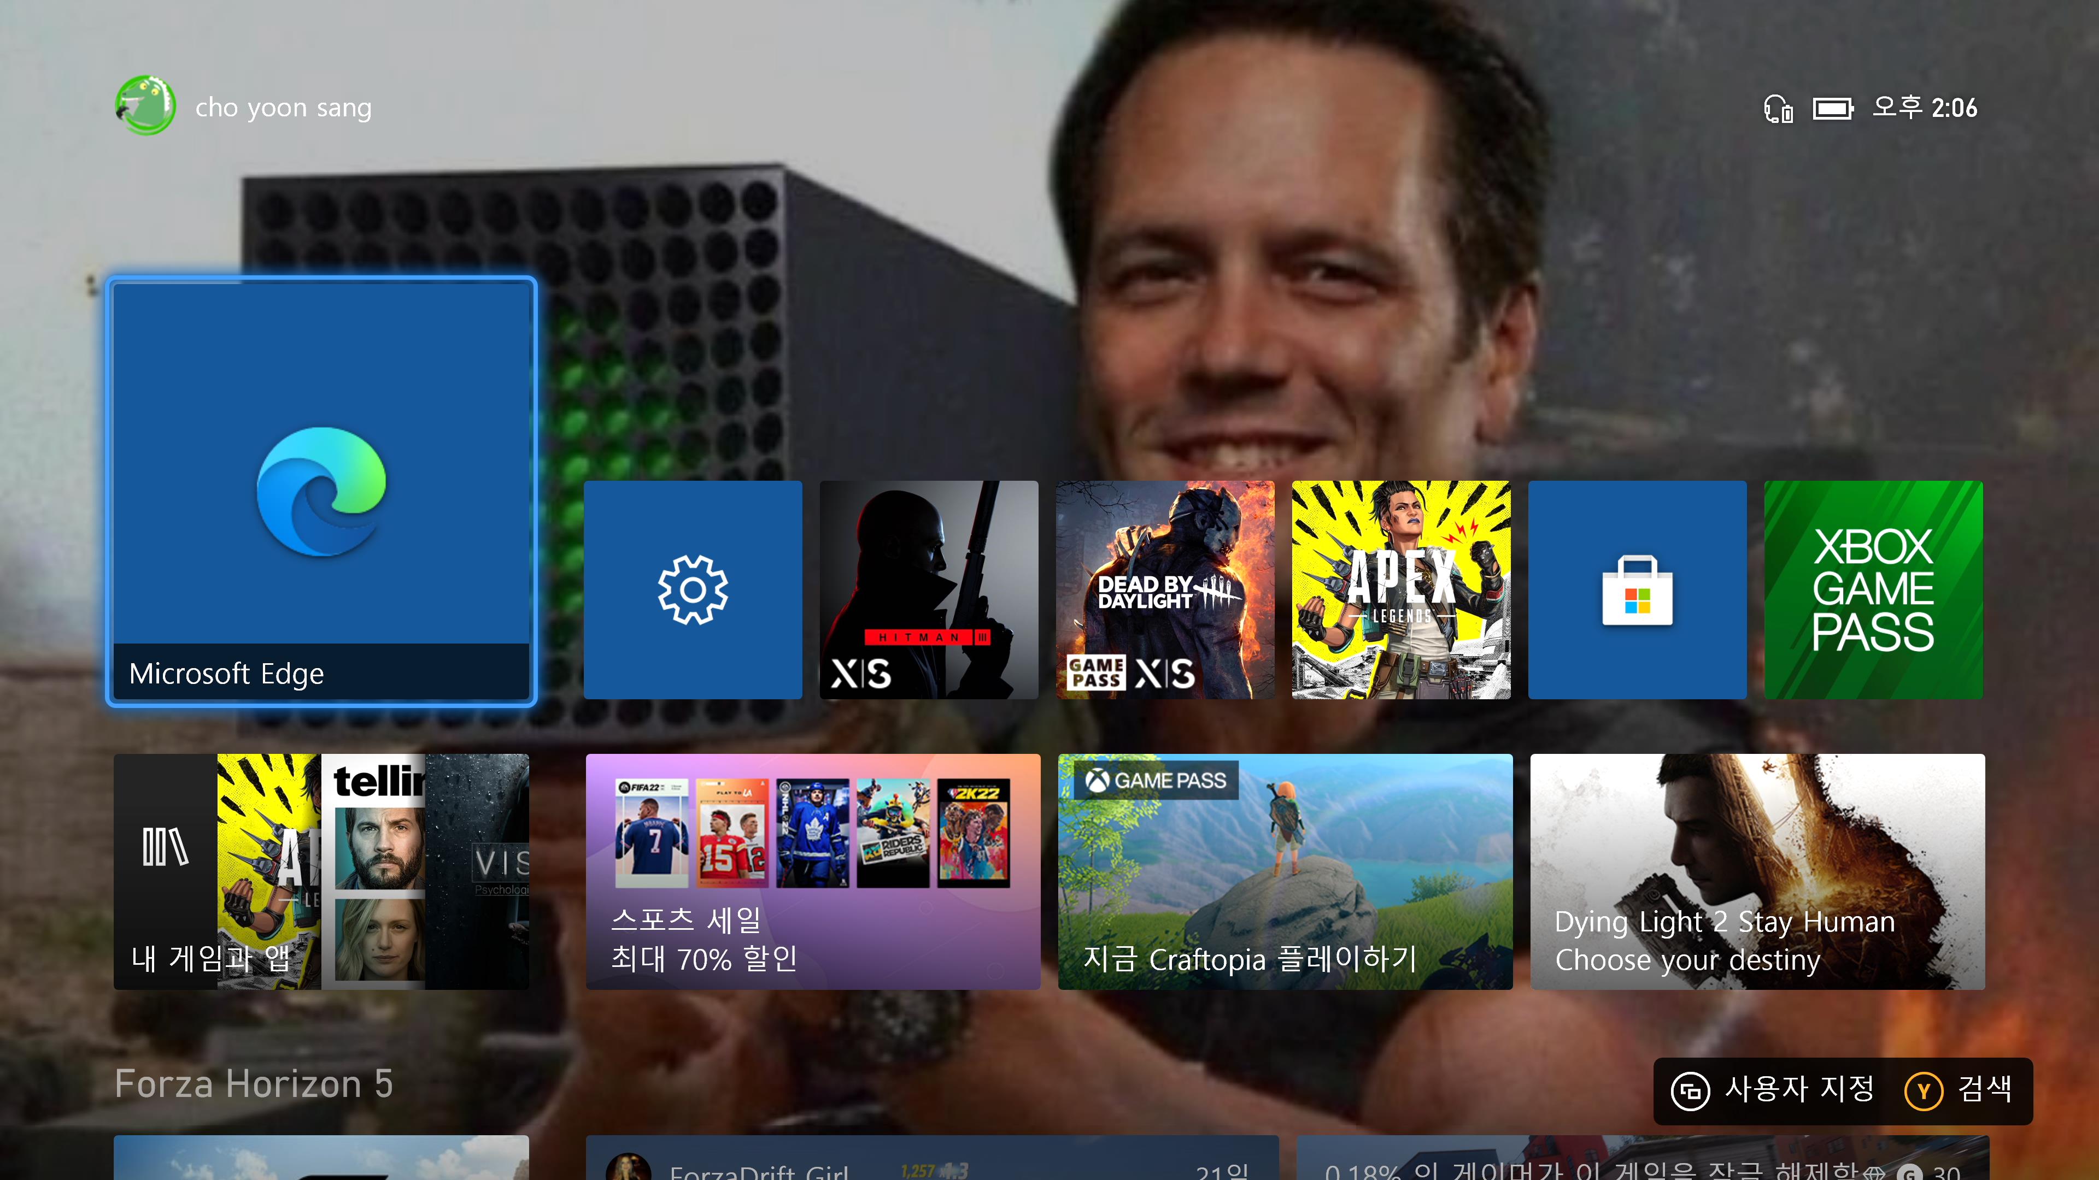Open Dying Light 2 Stay Human card
This screenshot has height=1180, width=2099.
click(x=1757, y=871)
